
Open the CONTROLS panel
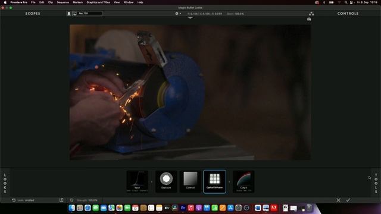coord(348,14)
